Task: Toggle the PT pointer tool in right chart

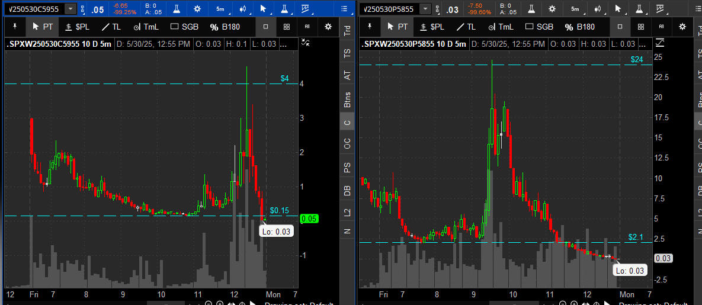Action: 398,27
